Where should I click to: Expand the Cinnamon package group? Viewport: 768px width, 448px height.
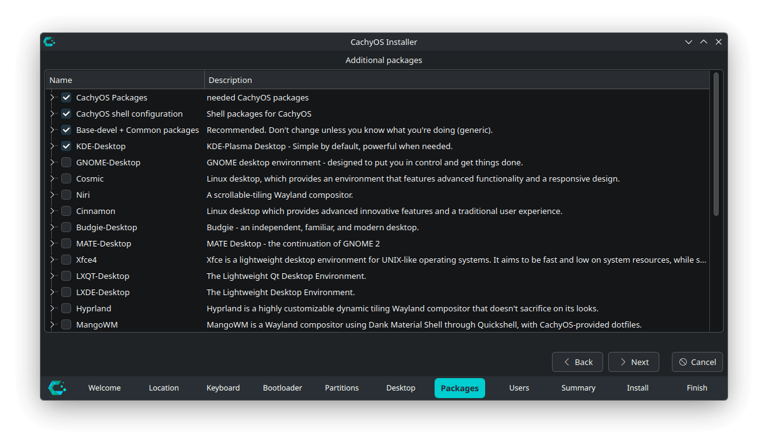(53, 211)
